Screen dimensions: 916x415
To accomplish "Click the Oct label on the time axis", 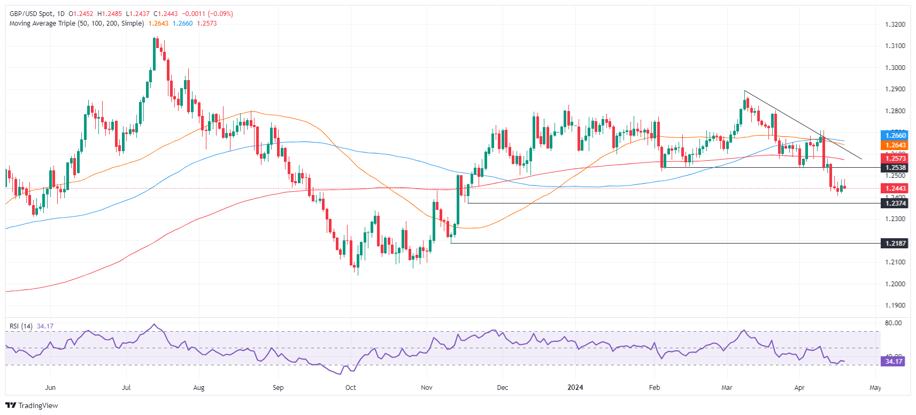I will tap(351, 388).
